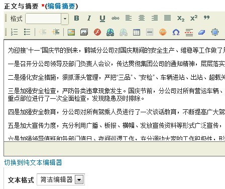The image size is (225, 189).
Task: Click 切换到纯文本编辑器 link
Action: [33, 162]
